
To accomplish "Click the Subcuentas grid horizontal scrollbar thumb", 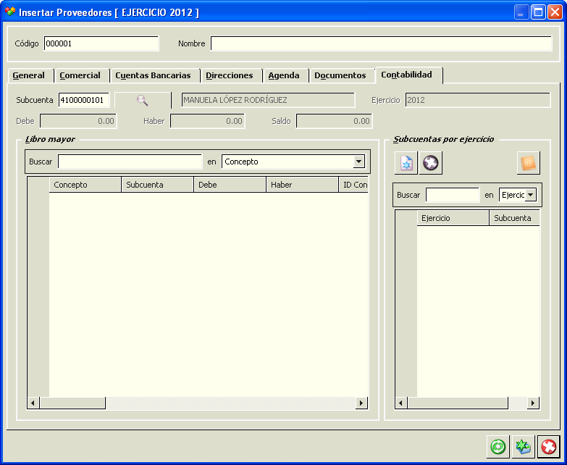I will point(458,403).
